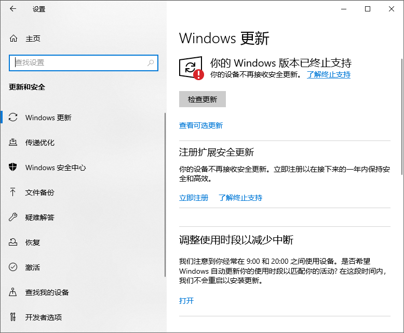
Task: Click the 疑难解答 wrench icon
Action: click(13, 217)
